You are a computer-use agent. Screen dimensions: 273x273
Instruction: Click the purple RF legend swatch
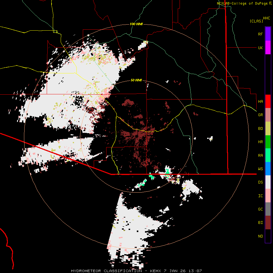coord(268,34)
